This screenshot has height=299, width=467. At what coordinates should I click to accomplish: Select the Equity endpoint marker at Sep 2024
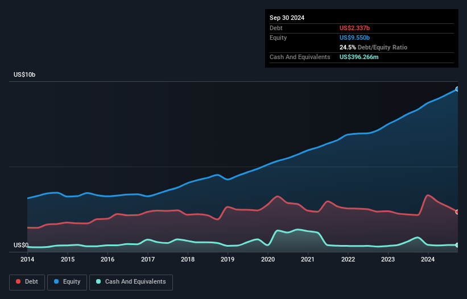(457, 89)
